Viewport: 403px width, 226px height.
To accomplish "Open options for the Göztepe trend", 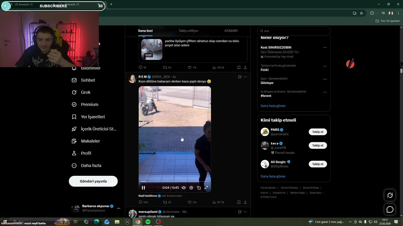I will pos(325,79).
